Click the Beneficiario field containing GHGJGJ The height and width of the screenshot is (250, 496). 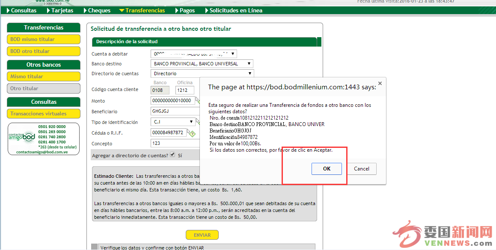(175, 112)
